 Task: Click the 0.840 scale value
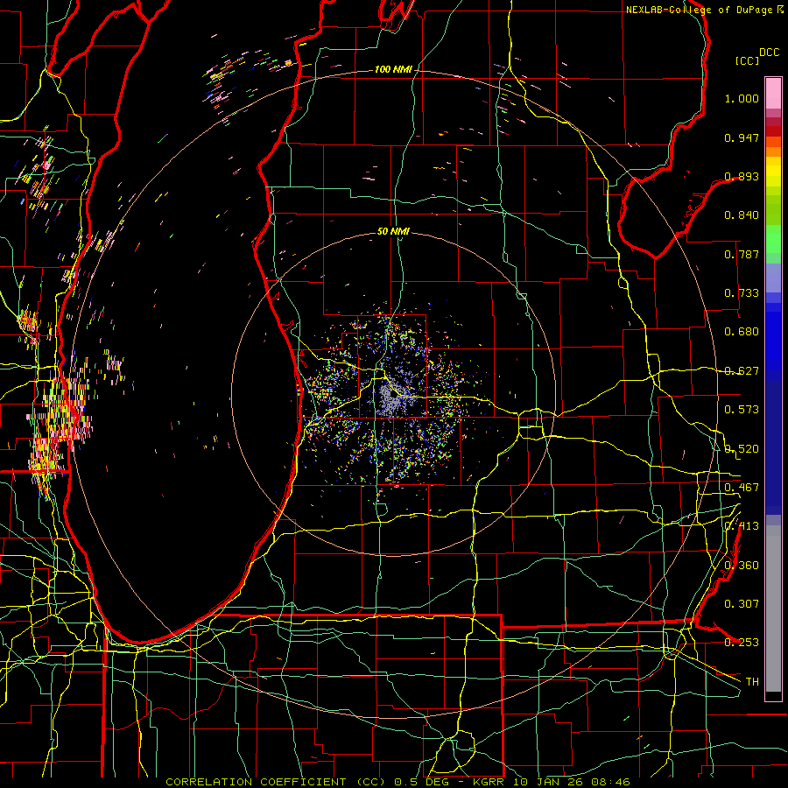(x=742, y=215)
